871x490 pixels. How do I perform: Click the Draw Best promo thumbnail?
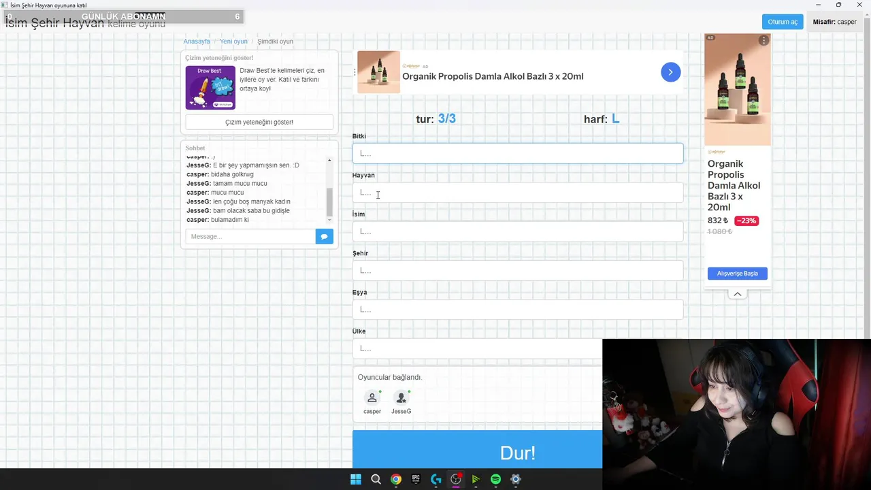[210, 87]
